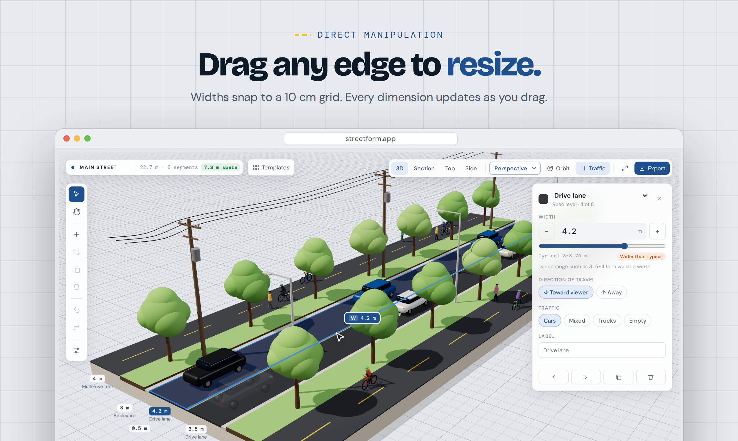The height and width of the screenshot is (441, 738).
Task: Increase width with the plus stepper
Action: point(657,231)
